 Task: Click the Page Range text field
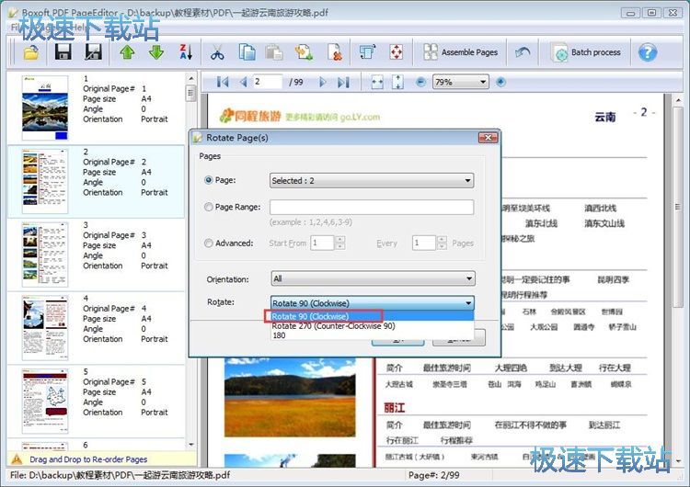click(x=372, y=208)
